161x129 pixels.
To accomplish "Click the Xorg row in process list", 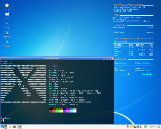I will coord(133,49).
